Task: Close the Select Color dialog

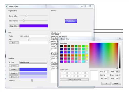Action: coord(120,38)
